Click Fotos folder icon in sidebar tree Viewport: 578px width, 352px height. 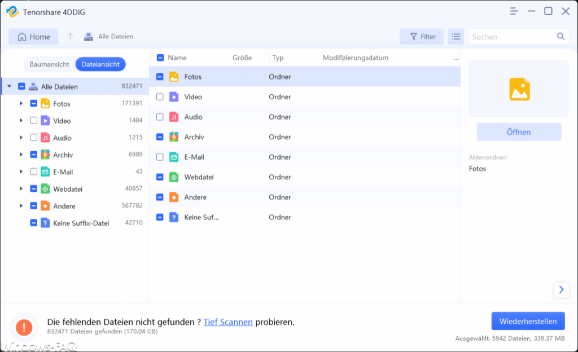(x=45, y=103)
